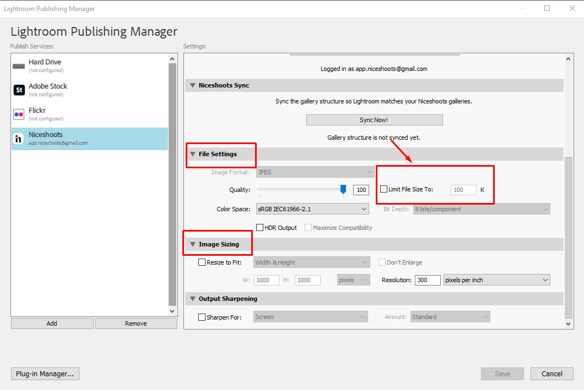This screenshot has width=584, height=390.
Task: Click the Adobe Stock St icon
Action: tap(19, 90)
